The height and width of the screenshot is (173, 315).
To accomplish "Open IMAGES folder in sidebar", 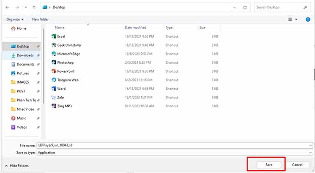I will [22, 82].
